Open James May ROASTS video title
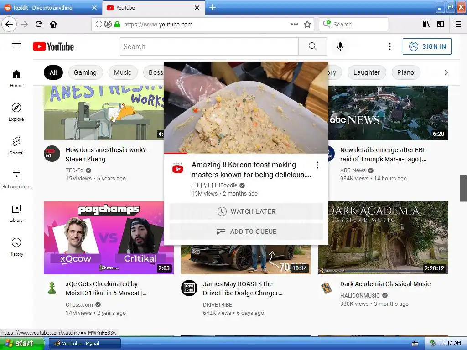Image resolution: width=467 pixels, height=350 pixels. [x=243, y=288]
